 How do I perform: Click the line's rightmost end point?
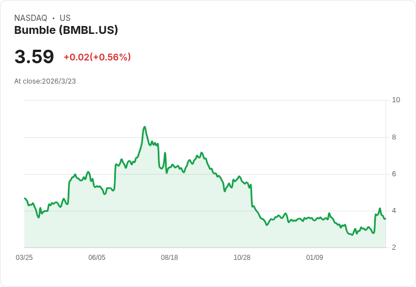pyautogui.click(x=385, y=219)
